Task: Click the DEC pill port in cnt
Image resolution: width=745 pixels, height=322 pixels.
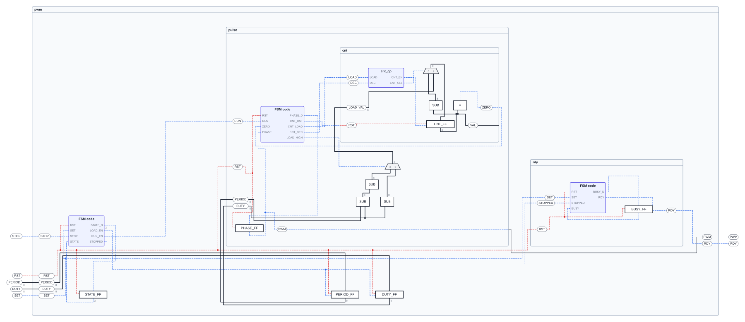Action: pyautogui.click(x=353, y=83)
